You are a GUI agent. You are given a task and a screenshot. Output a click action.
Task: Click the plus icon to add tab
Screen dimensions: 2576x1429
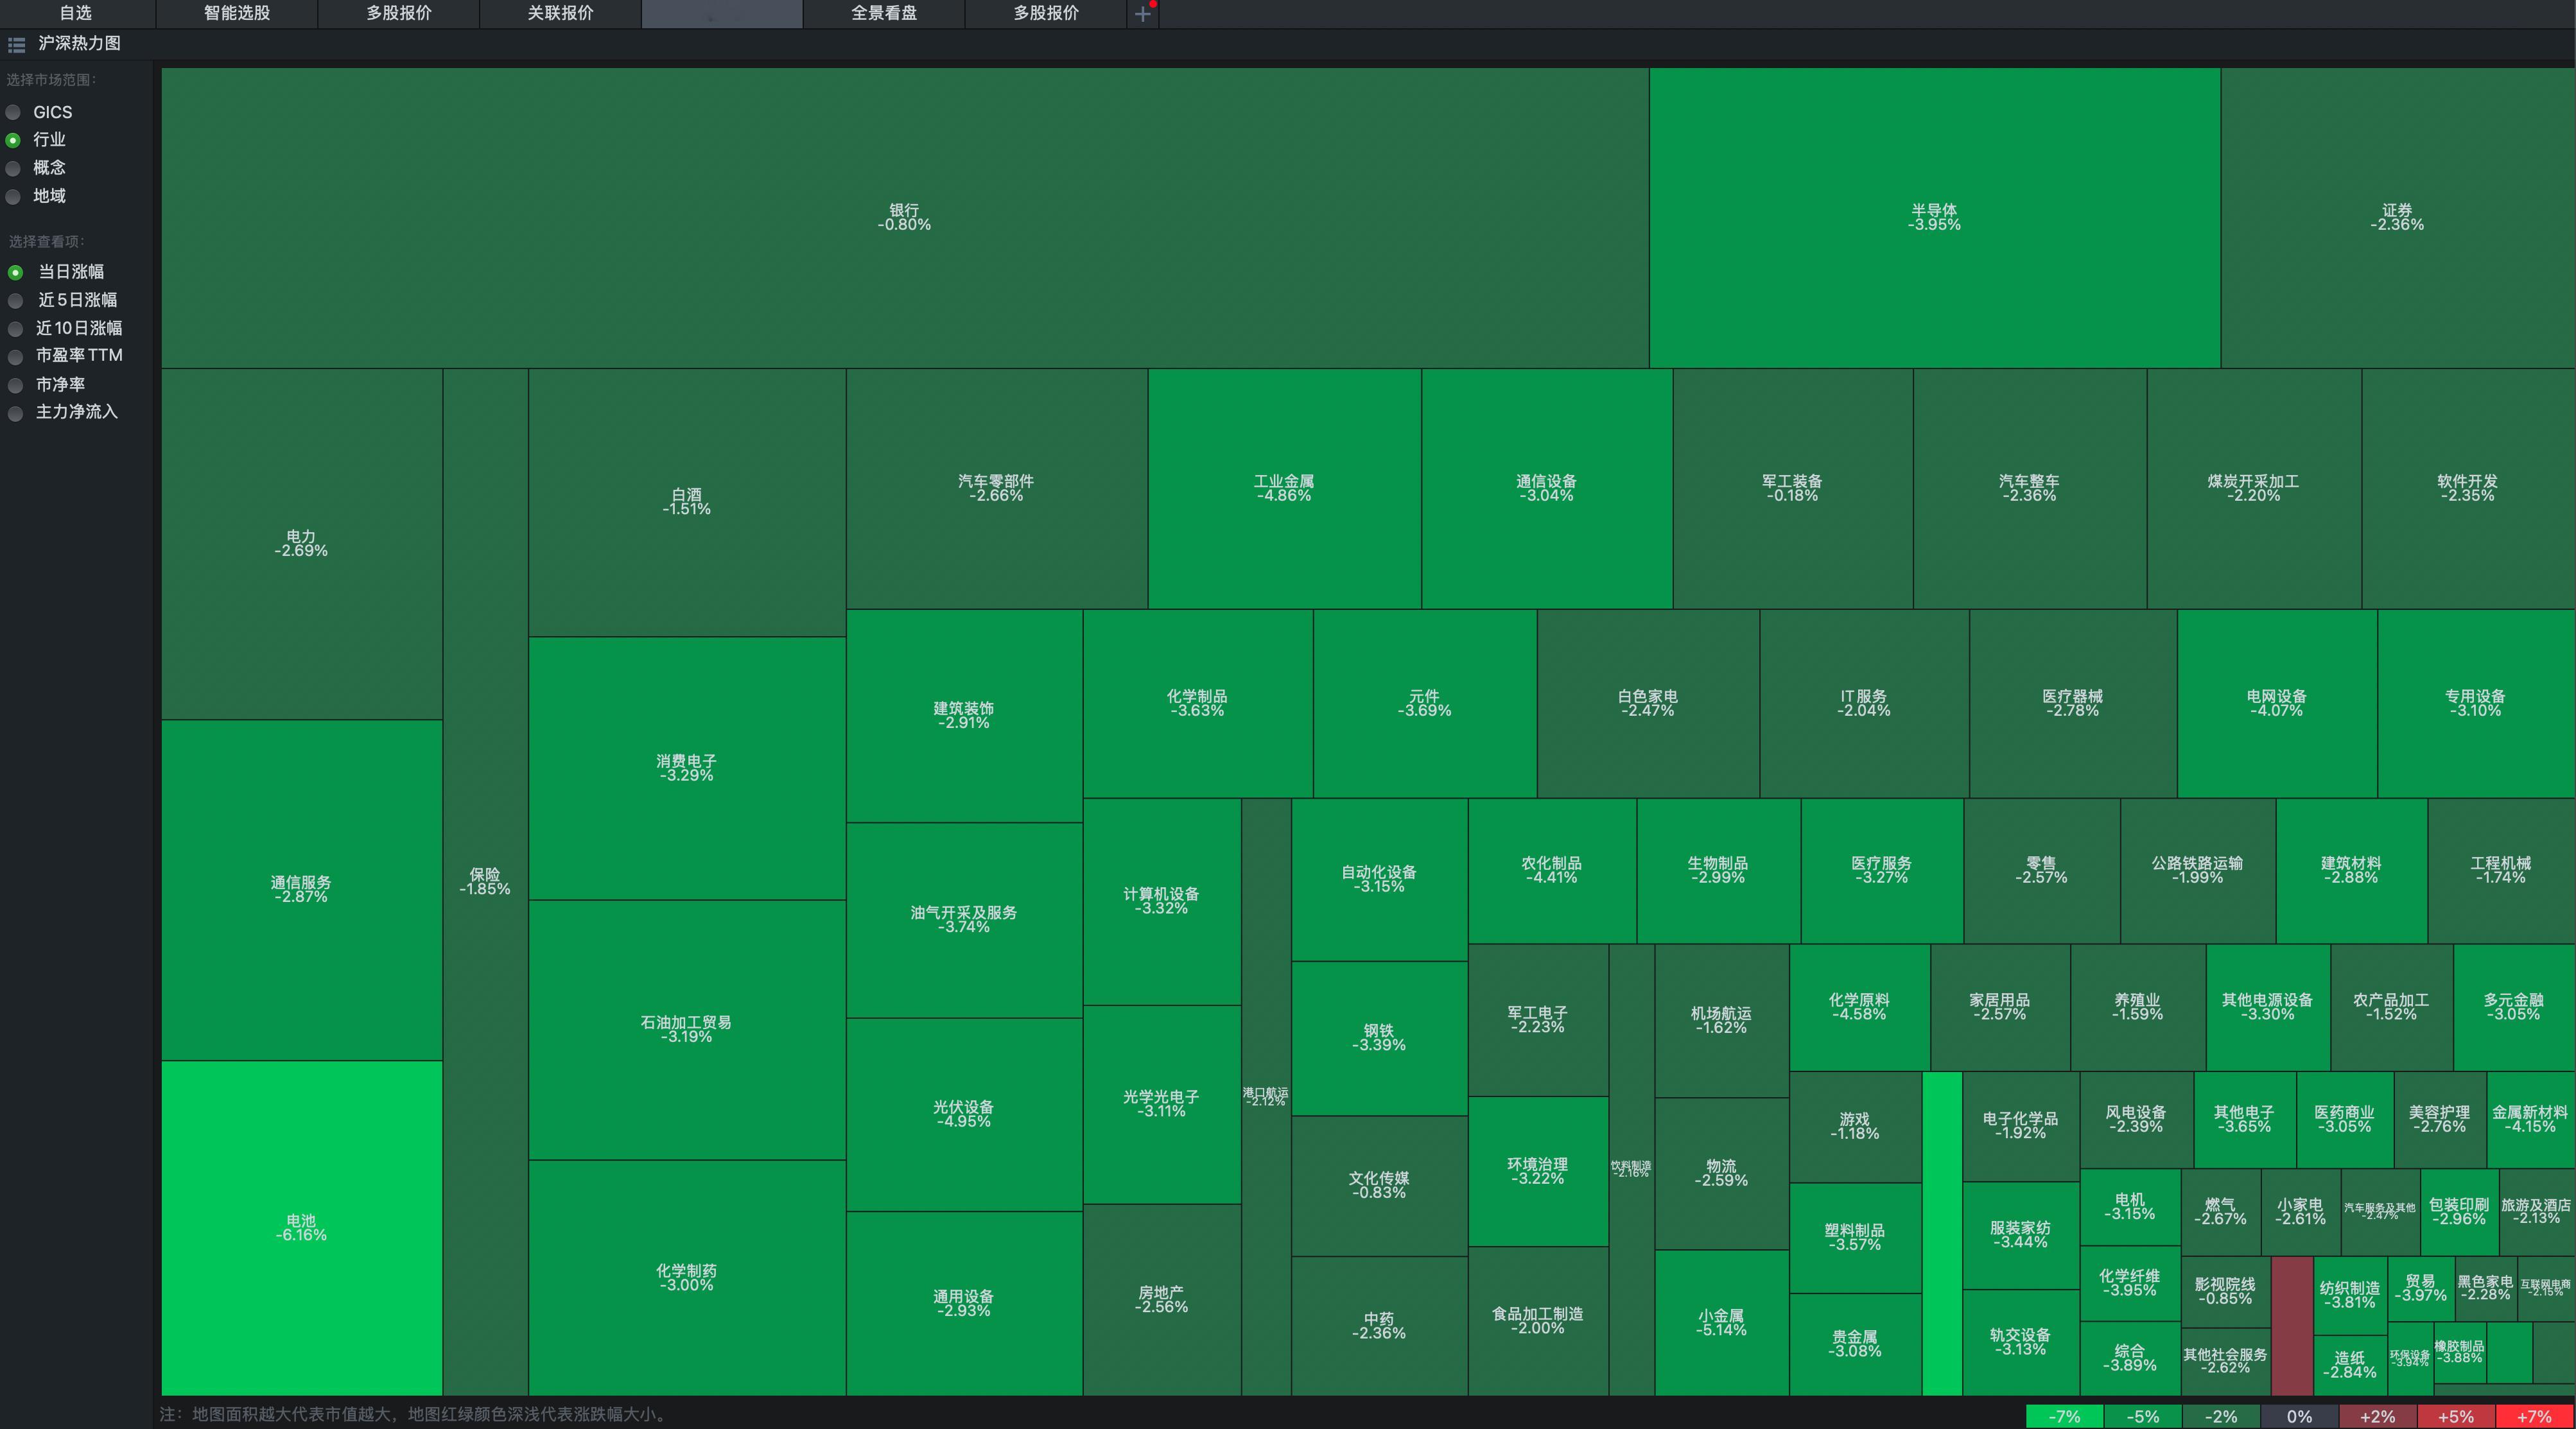click(1142, 14)
